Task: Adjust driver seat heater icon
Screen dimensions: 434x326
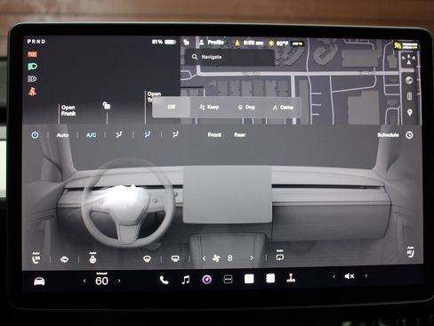Action: [36, 258]
